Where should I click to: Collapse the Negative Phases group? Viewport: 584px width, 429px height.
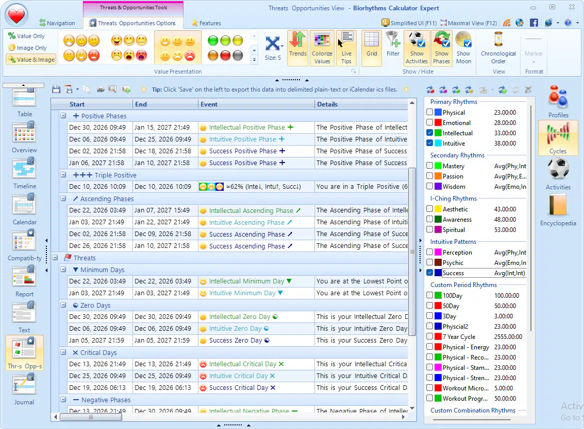click(x=63, y=400)
